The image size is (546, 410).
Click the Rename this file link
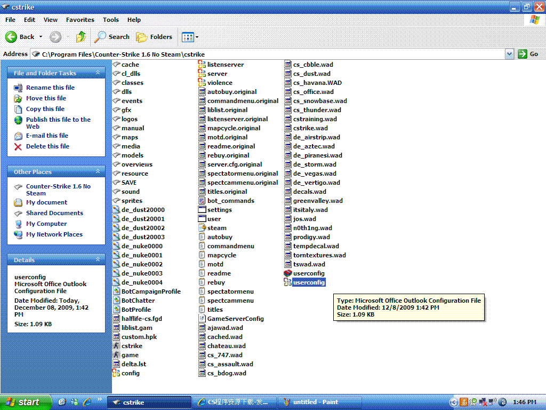pyautogui.click(x=50, y=88)
